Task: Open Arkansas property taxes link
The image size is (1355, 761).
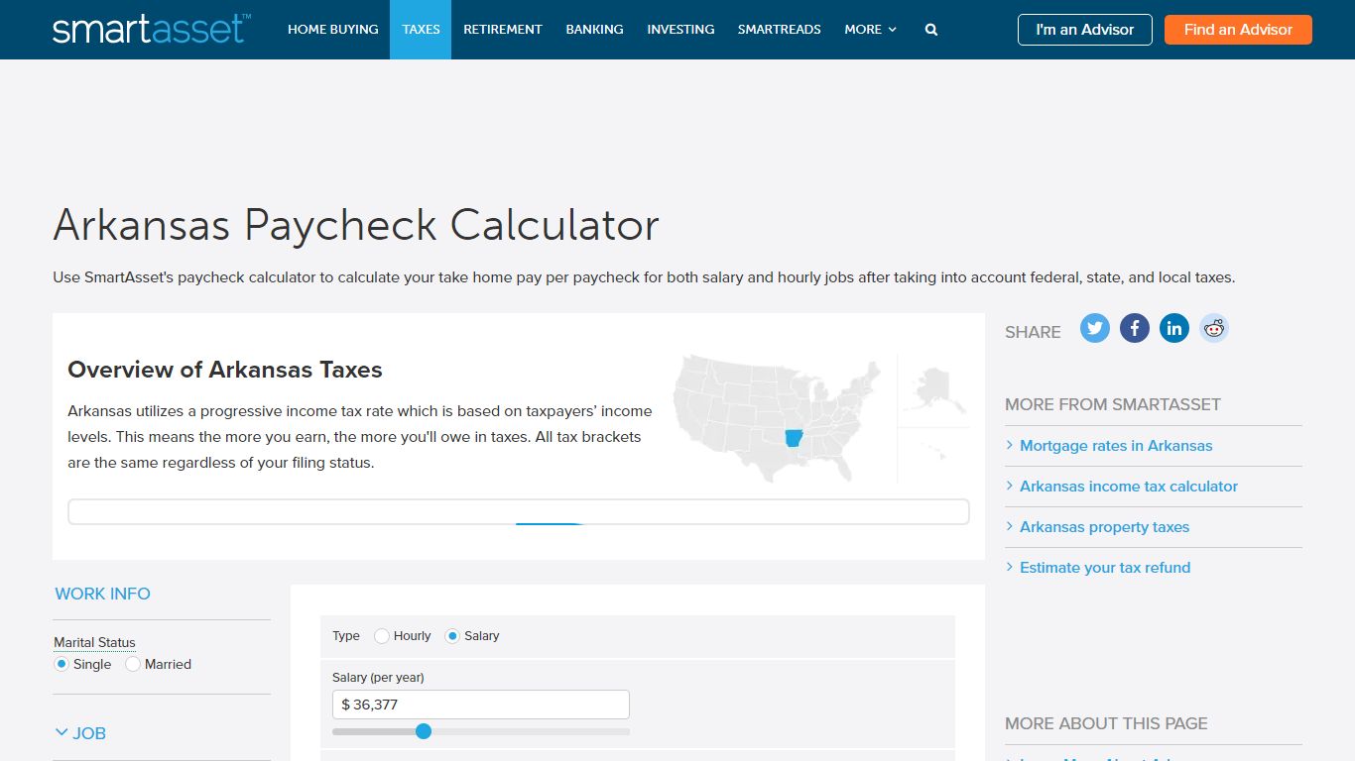Action: (x=1104, y=527)
